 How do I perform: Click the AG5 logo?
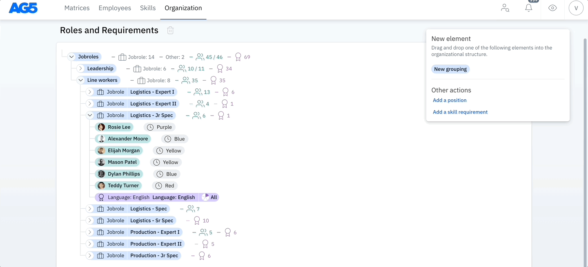pyautogui.click(x=23, y=8)
